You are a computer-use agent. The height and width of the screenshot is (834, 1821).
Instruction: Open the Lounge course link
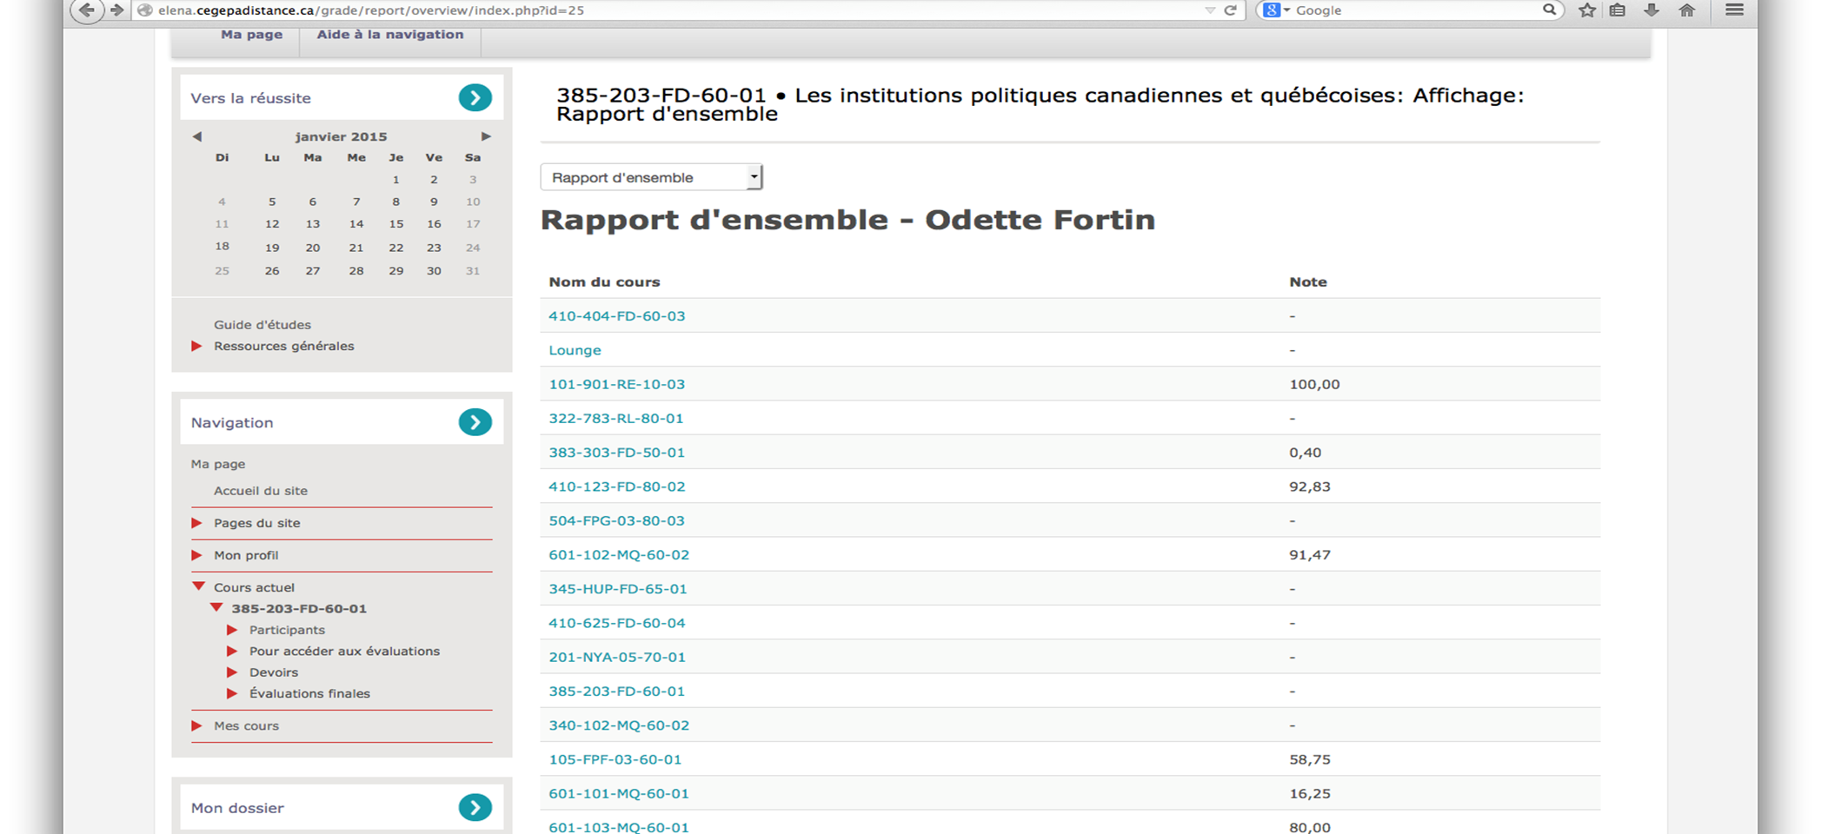(x=575, y=350)
